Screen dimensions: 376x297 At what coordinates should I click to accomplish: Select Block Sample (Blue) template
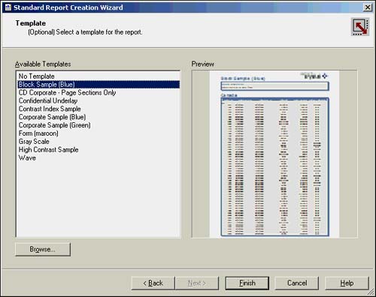coord(99,85)
